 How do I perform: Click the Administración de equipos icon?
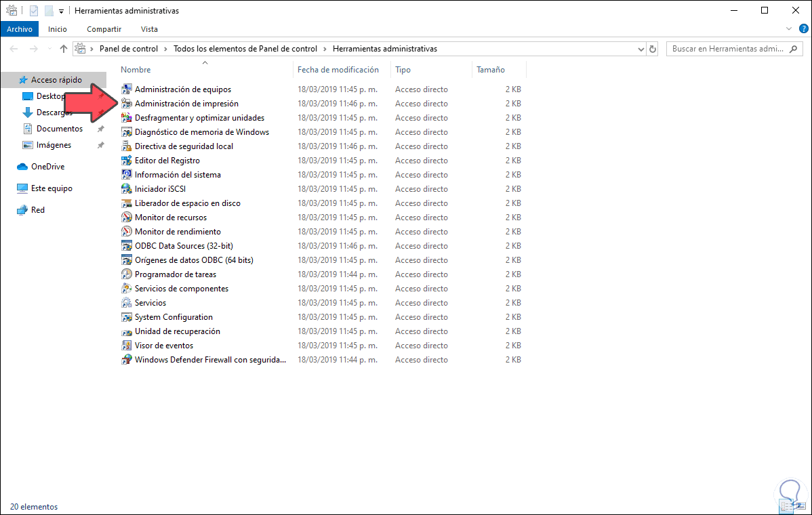click(x=126, y=89)
